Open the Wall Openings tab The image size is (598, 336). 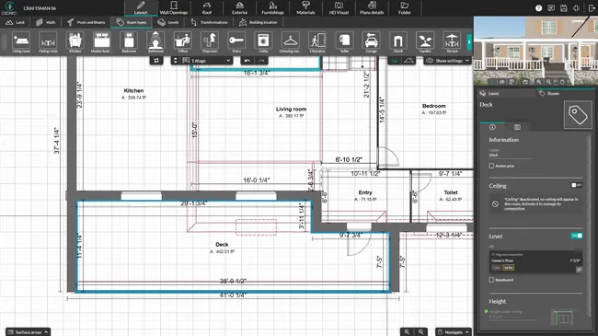174,8
